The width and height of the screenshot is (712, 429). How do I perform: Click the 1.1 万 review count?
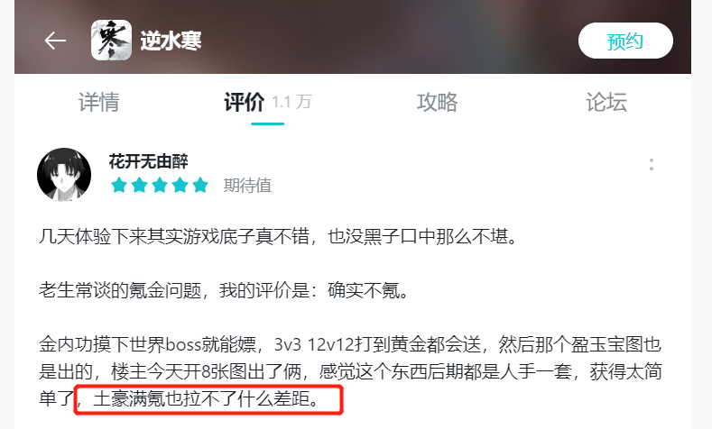click(x=292, y=103)
